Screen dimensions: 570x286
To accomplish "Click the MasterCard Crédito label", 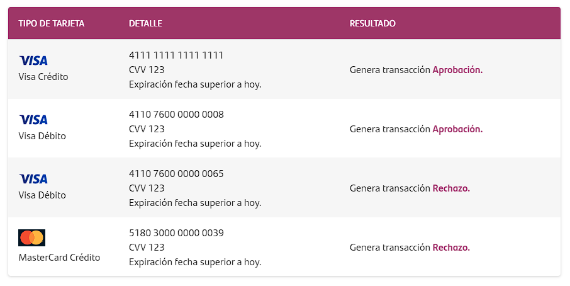I will [59, 258].
